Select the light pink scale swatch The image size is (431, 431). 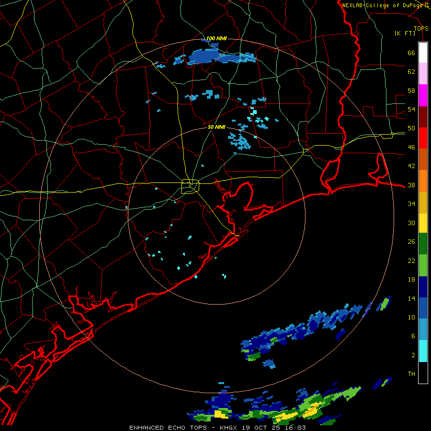(x=423, y=73)
